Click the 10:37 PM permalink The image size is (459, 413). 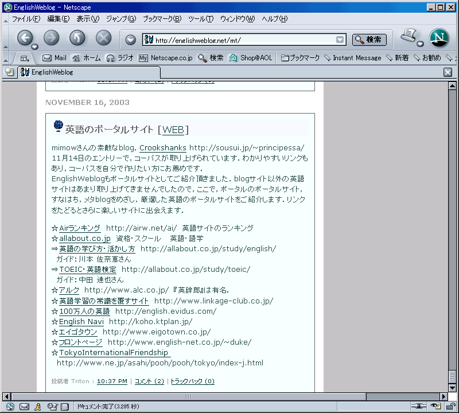[x=112, y=381]
